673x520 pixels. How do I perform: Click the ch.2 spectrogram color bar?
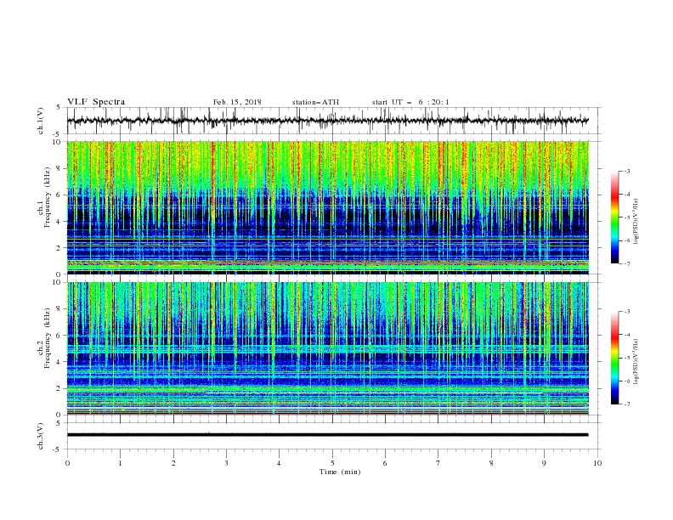615,358
